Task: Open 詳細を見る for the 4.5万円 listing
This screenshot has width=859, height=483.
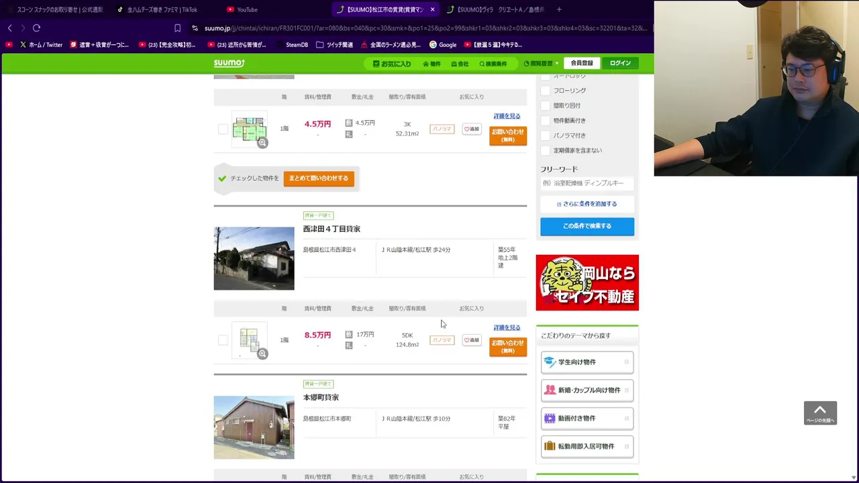Action: coord(507,116)
